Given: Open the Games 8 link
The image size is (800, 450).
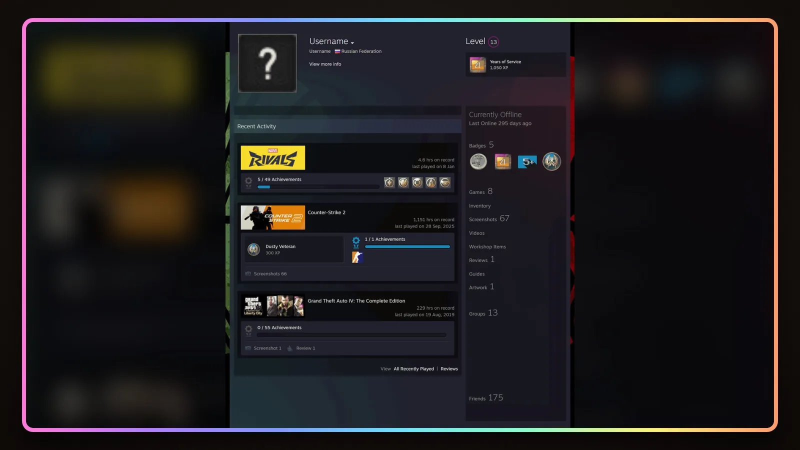Looking at the screenshot, I should [x=480, y=191].
